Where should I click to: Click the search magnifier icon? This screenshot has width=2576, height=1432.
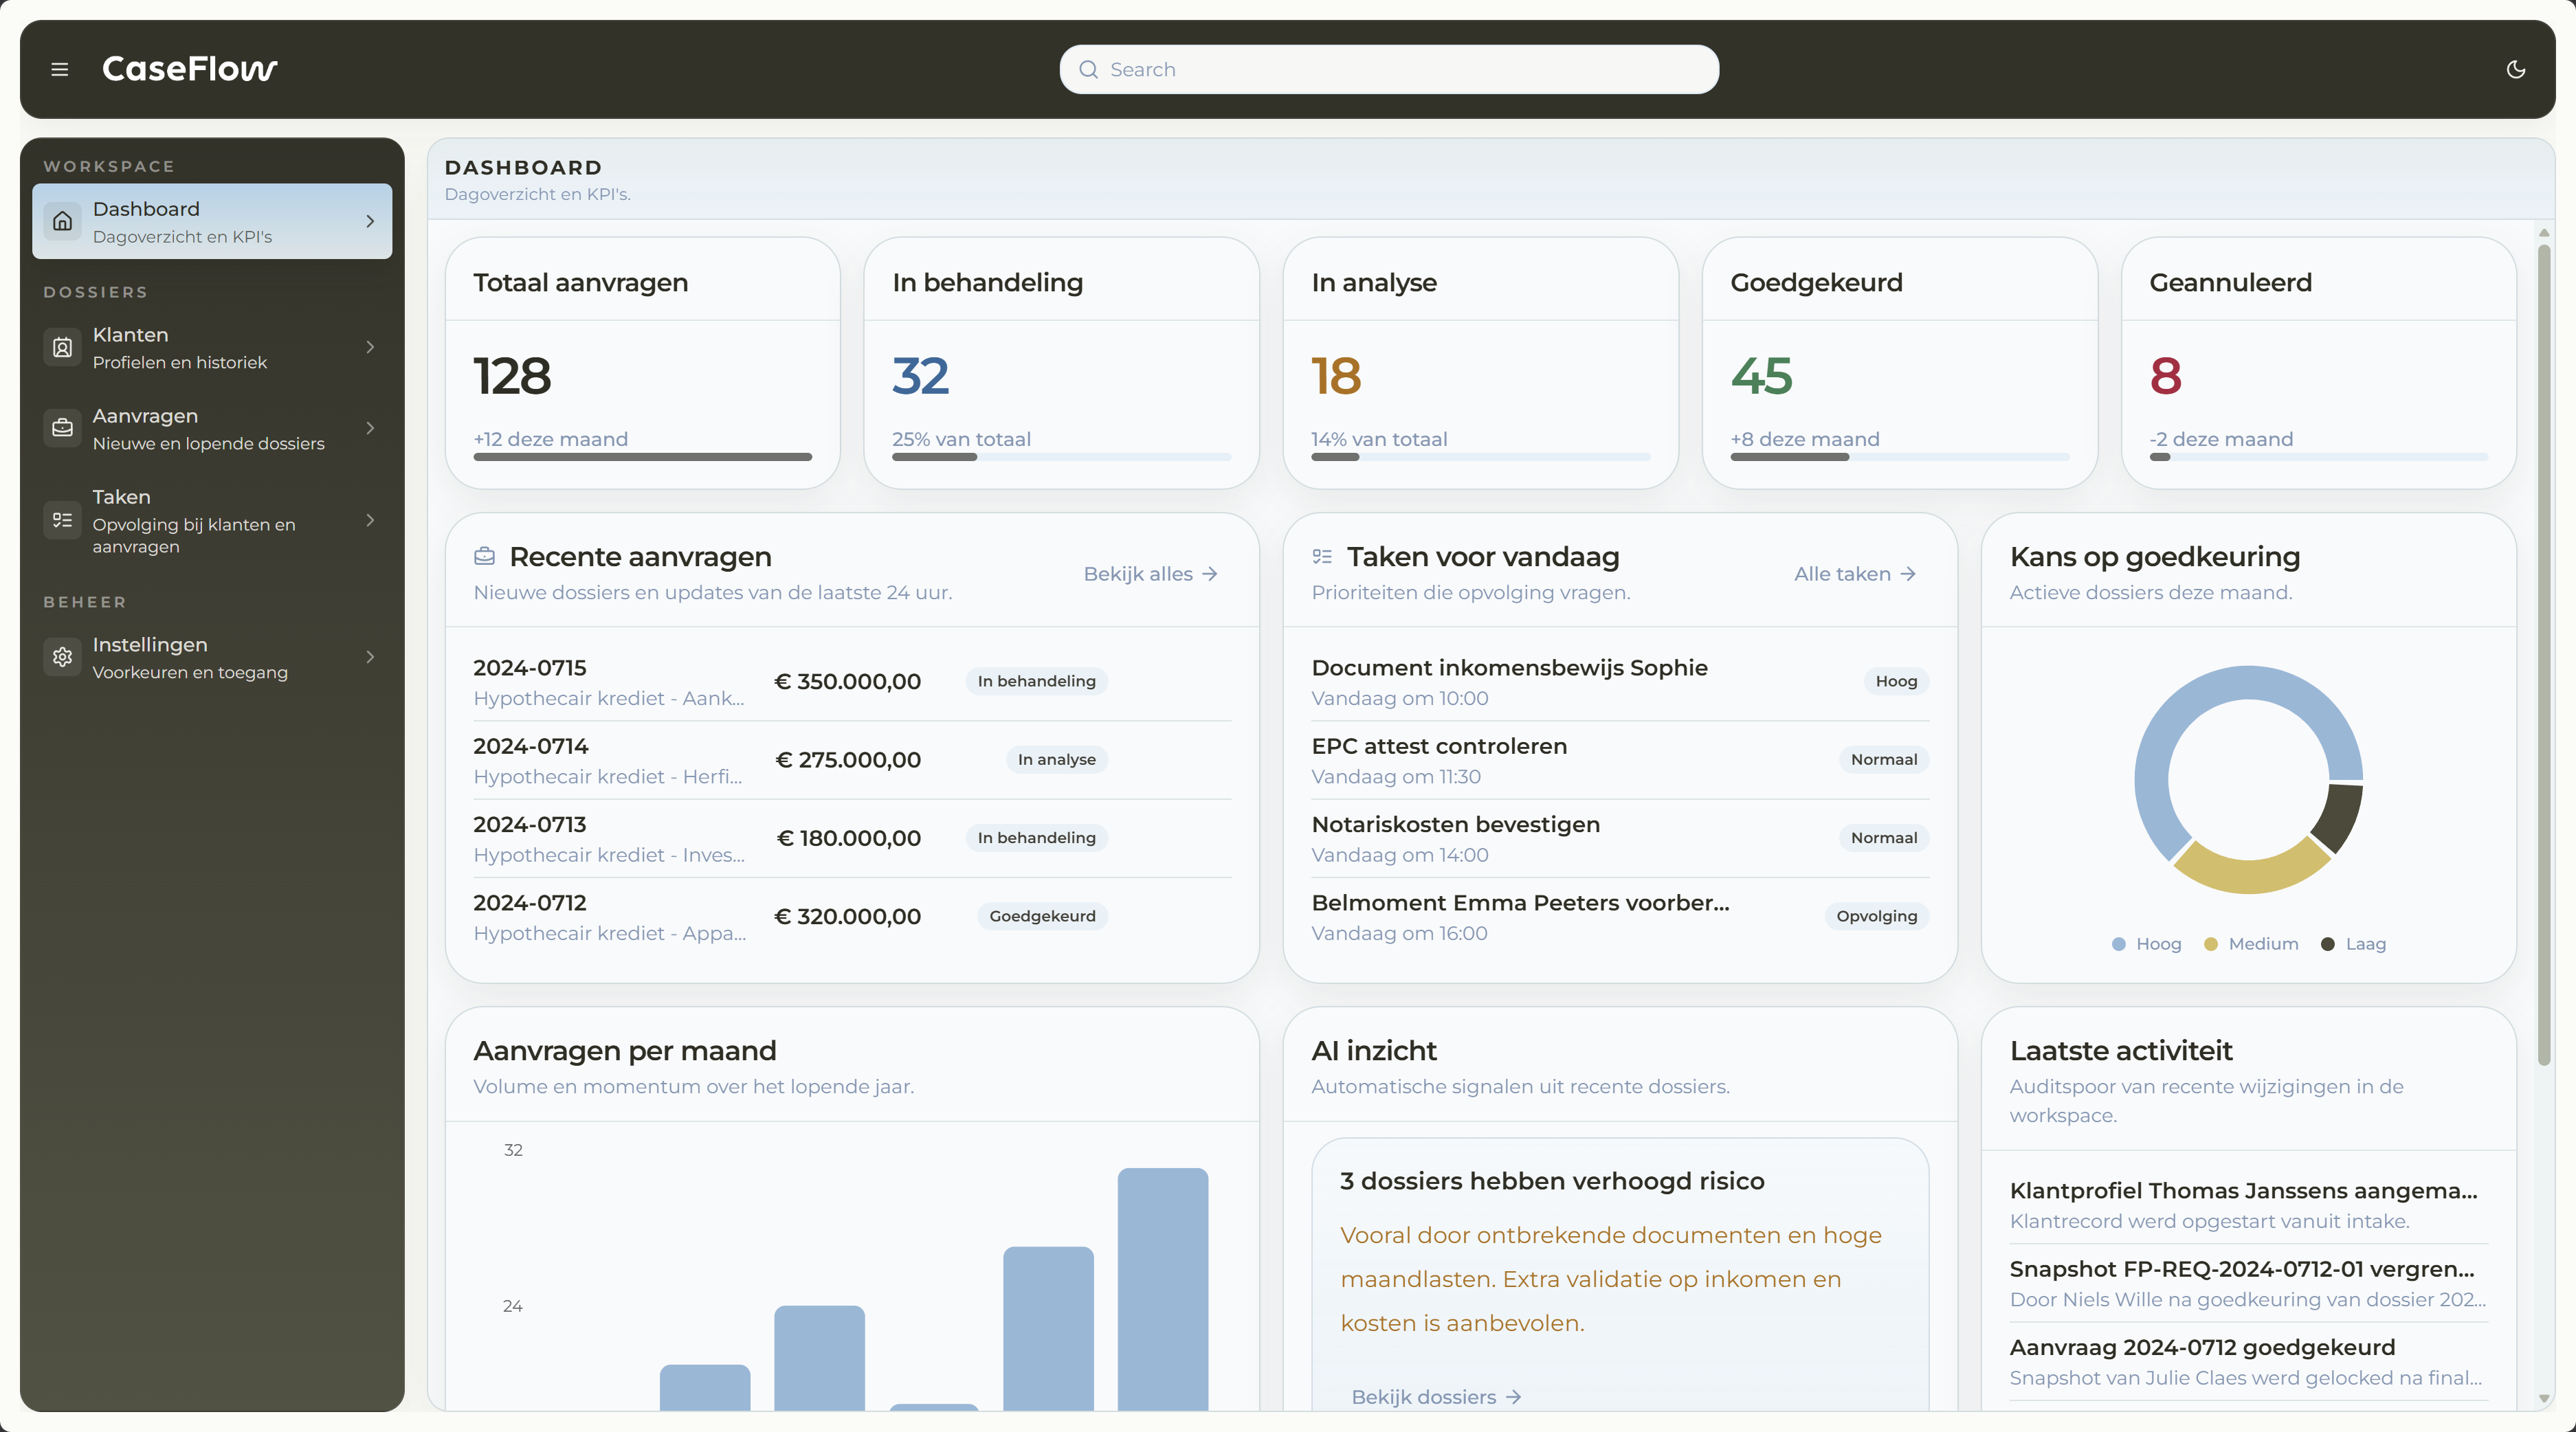click(1088, 69)
